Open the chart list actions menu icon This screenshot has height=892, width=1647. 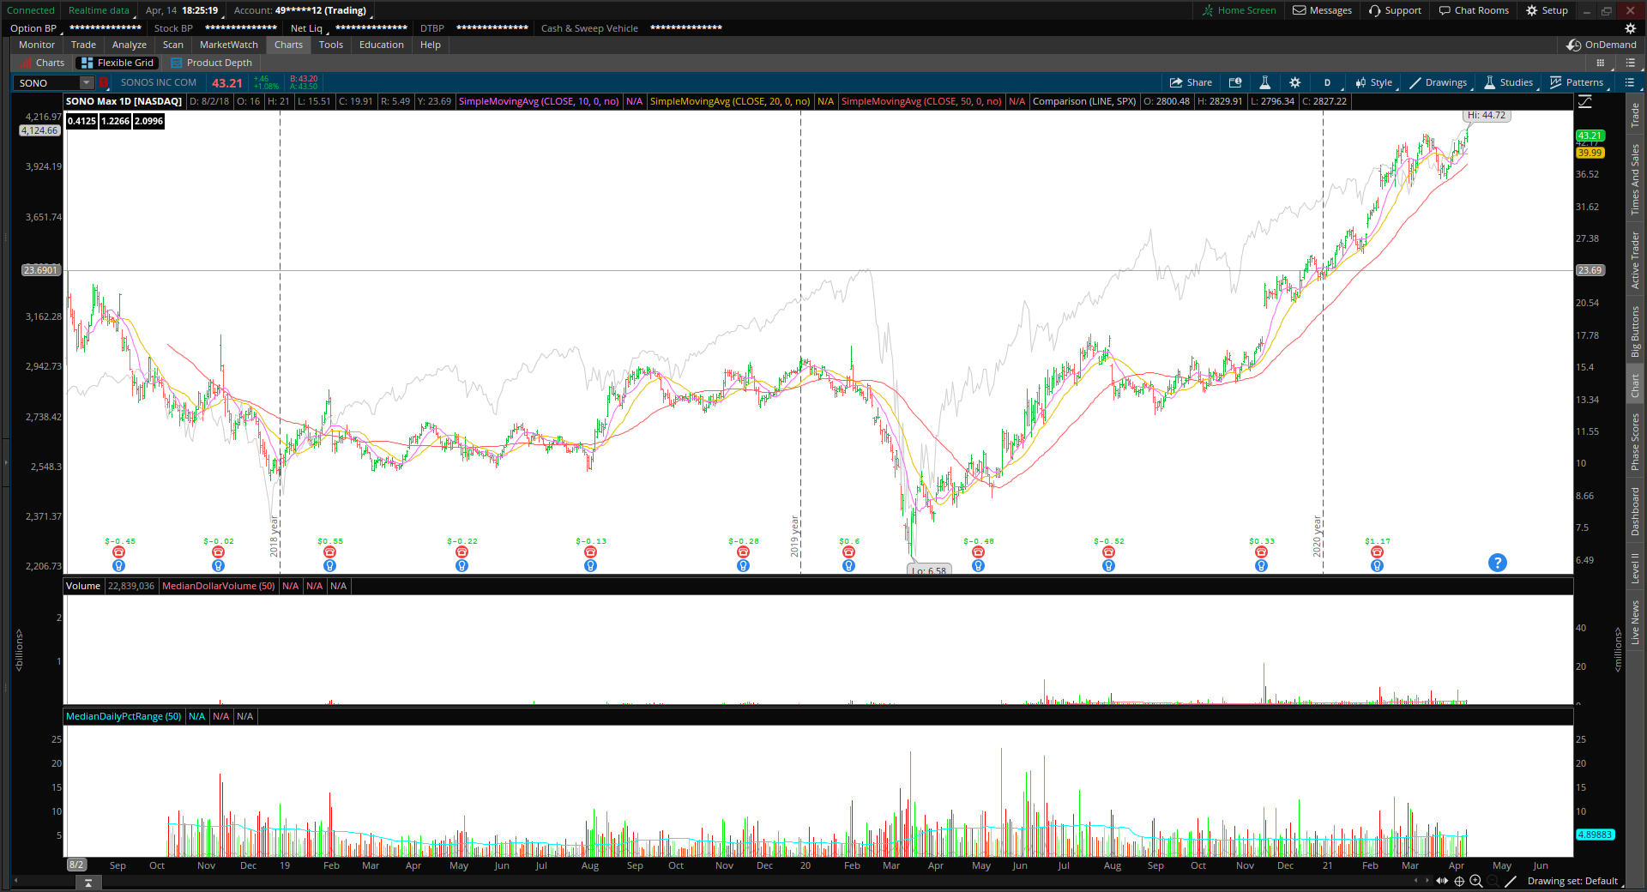point(1629,82)
